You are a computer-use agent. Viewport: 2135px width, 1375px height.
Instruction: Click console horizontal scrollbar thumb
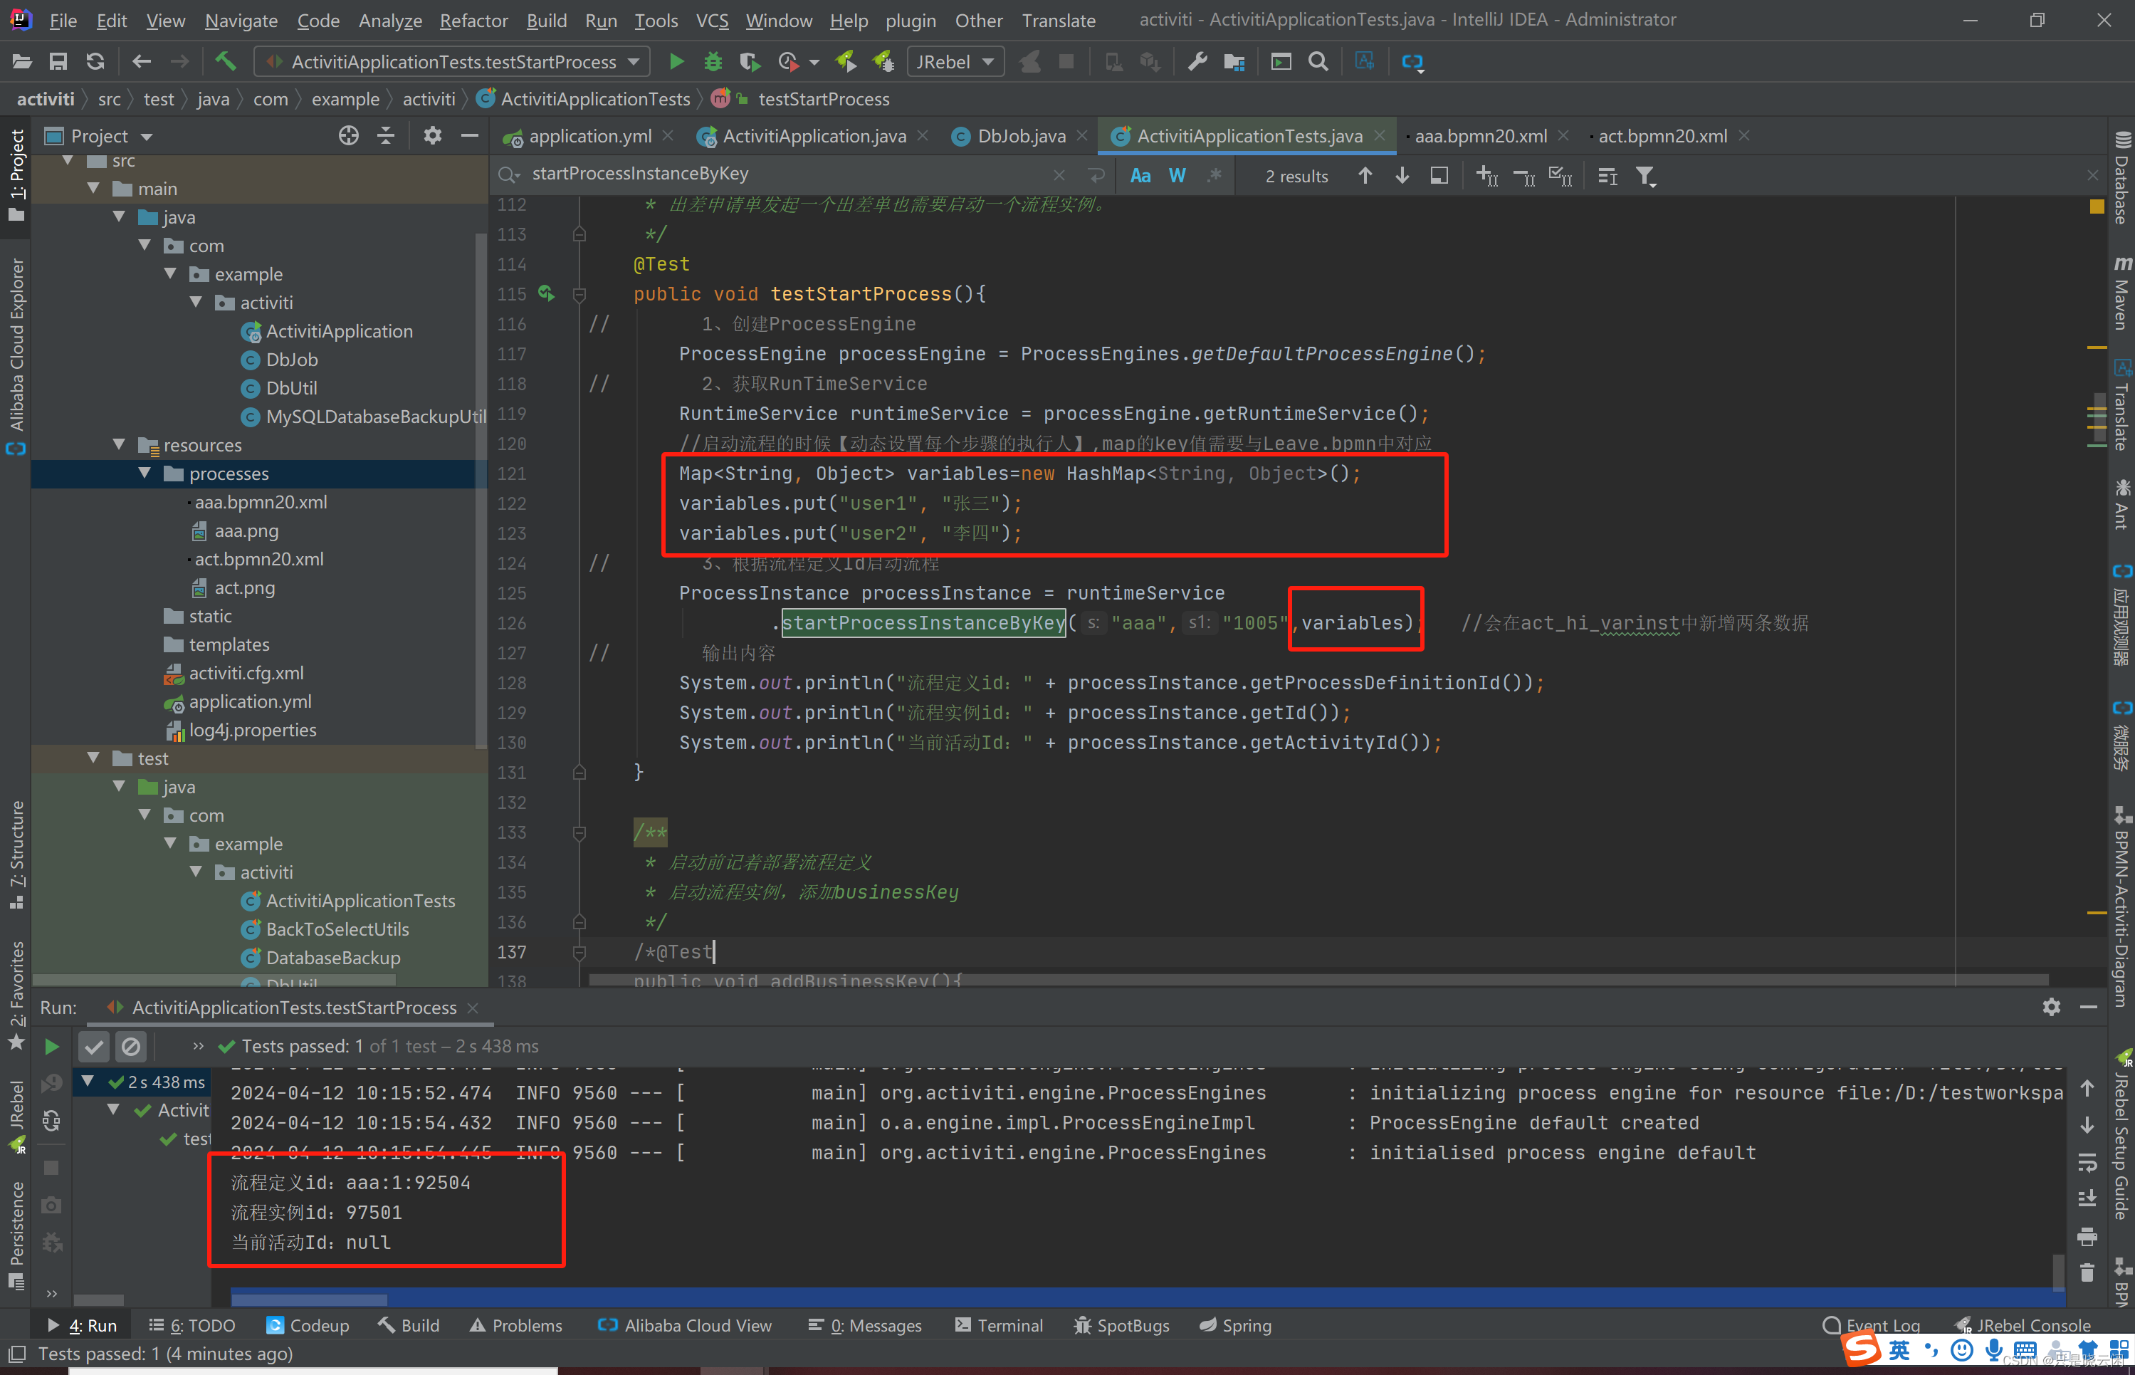[309, 1299]
